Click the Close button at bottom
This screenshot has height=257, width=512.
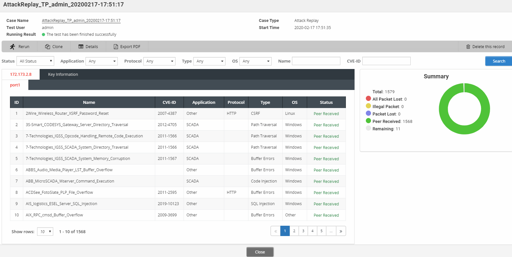point(260,252)
